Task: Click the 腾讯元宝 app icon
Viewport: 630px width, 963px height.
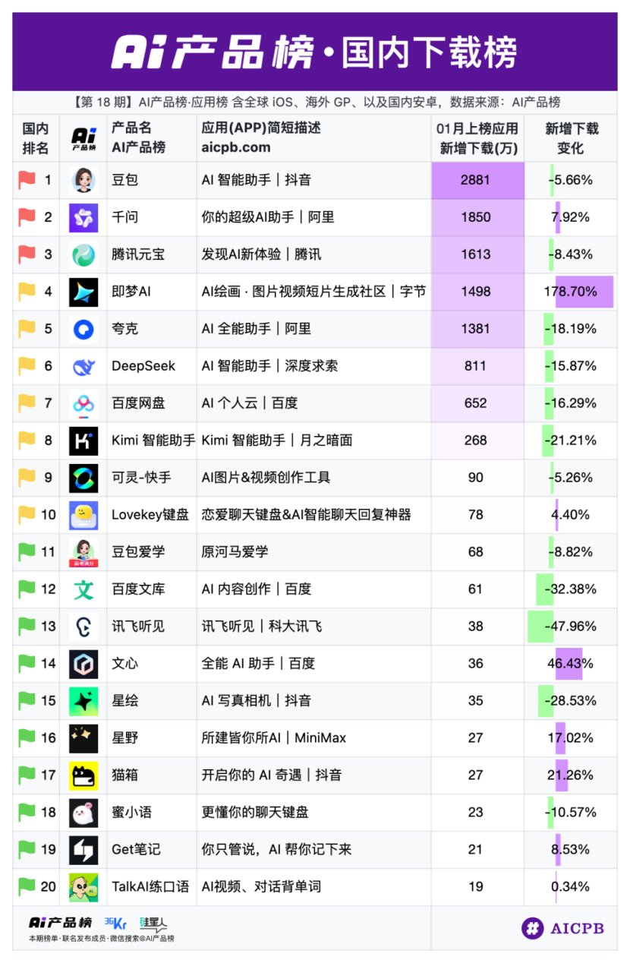Action: click(x=83, y=255)
